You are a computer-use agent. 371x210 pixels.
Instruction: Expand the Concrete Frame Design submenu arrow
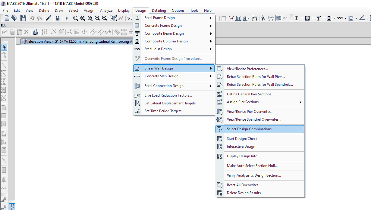coord(211,26)
